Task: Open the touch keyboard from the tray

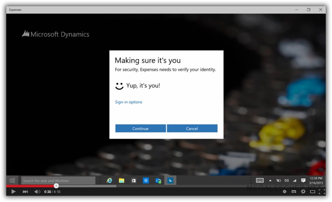Action: pos(260,180)
